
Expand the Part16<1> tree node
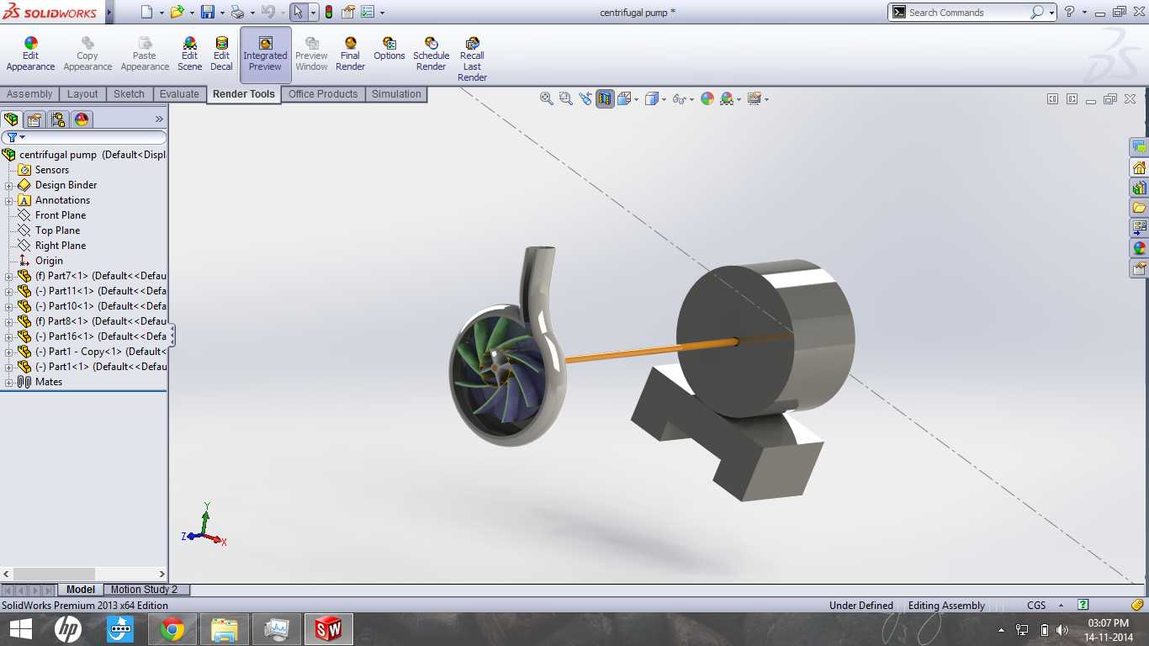coord(9,336)
